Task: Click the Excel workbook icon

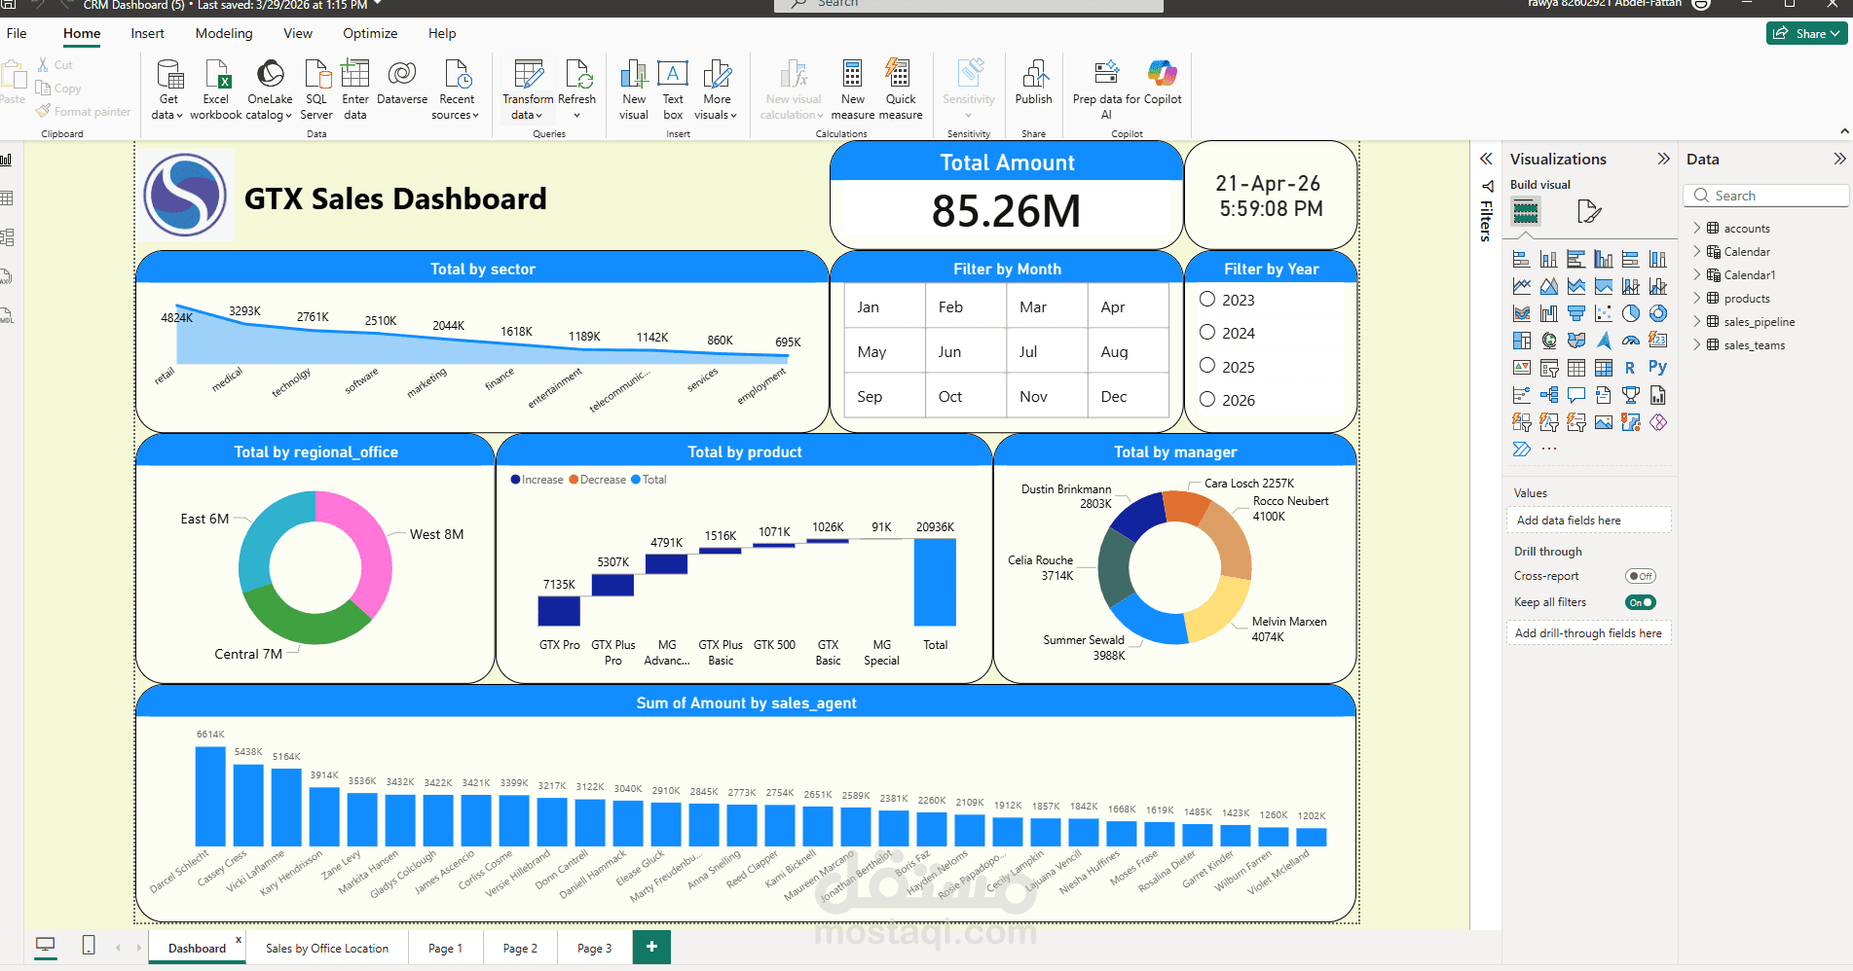Action: click(x=216, y=75)
